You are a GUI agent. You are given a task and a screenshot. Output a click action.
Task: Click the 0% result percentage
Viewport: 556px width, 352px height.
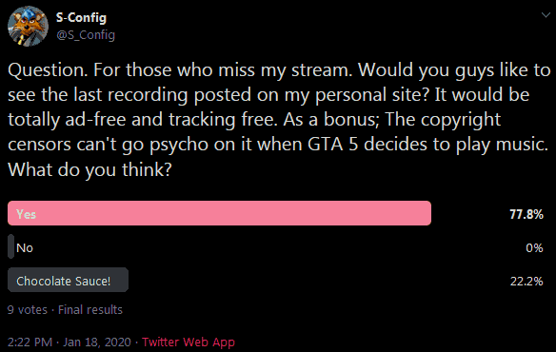coord(534,247)
